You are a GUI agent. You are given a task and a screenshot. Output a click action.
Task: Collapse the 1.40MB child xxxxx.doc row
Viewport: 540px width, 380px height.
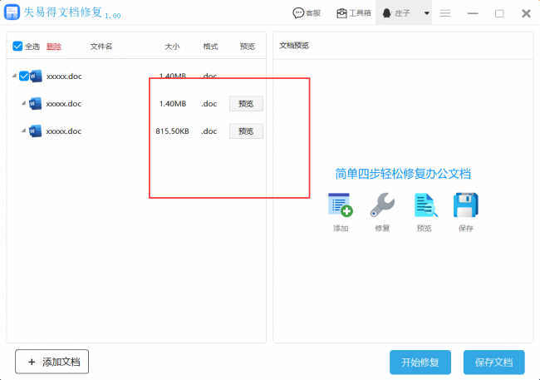tap(23, 103)
